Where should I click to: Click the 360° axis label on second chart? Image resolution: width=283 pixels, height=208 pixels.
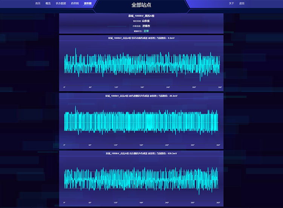coord(218,145)
